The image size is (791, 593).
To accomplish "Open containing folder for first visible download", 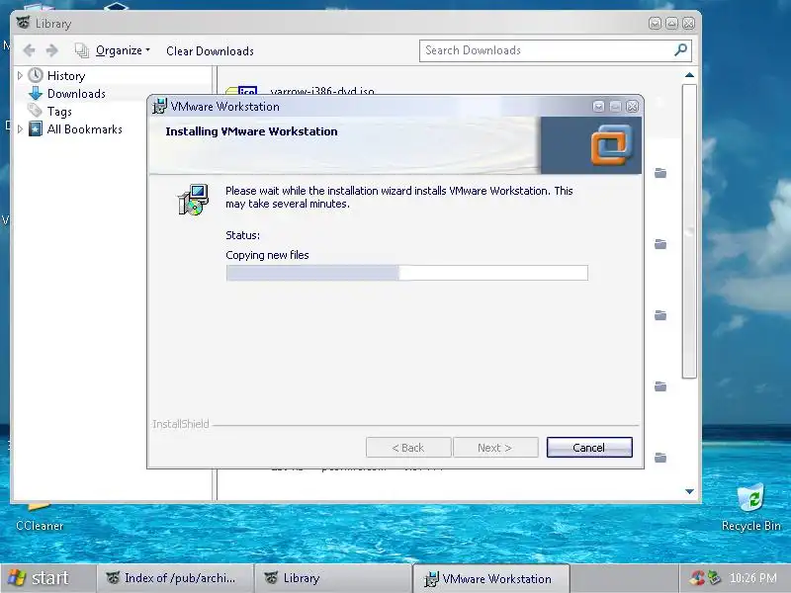I will (x=660, y=173).
